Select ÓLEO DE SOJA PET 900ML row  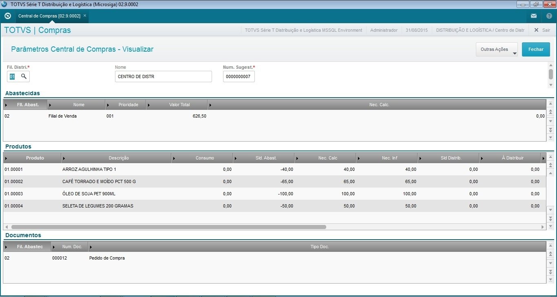click(274, 194)
